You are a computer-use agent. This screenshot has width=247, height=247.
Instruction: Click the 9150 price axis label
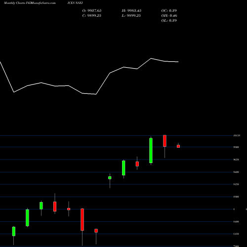(236, 184)
